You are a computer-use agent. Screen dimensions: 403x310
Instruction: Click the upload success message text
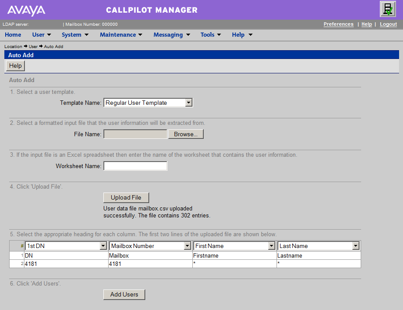[x=157, y=212]
